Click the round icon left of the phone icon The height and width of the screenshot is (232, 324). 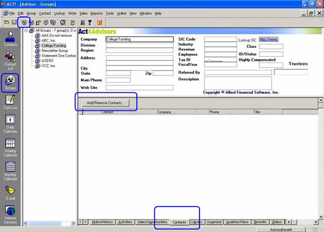[x=63, y=23]
